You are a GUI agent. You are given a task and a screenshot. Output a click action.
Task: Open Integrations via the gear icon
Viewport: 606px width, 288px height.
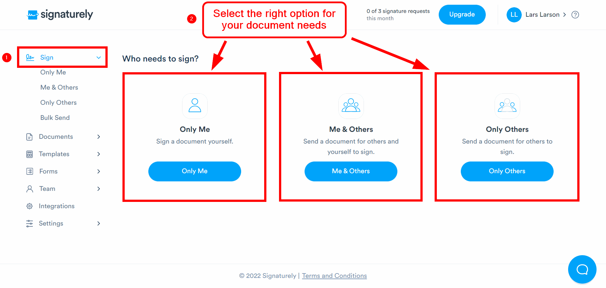[x=30, y=206]
